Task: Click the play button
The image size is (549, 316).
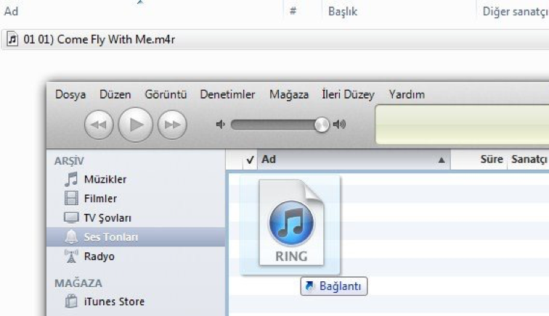Action: pos(136,125)
